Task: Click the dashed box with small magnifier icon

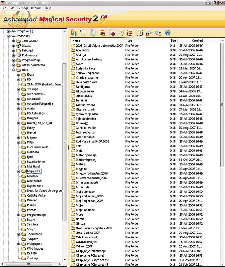Action: click(140, 32)
